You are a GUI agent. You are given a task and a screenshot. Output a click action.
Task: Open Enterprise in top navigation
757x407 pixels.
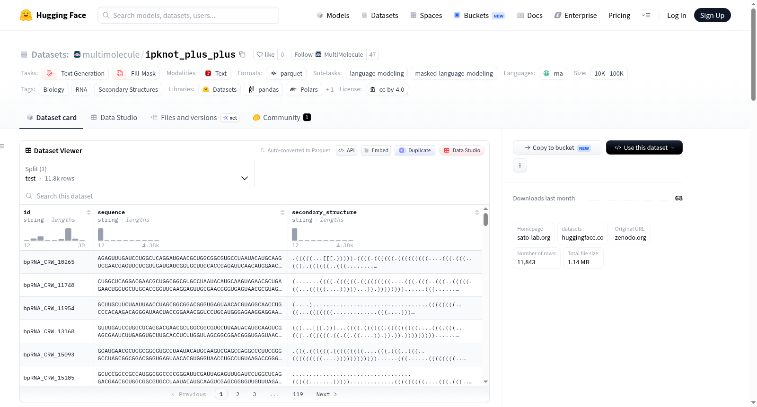pos(575,15)
